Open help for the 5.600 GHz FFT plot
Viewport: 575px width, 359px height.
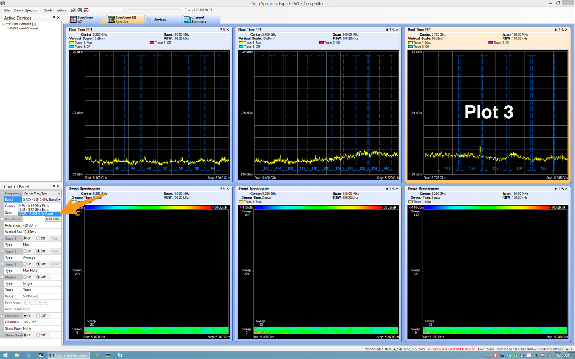(390, 29)
